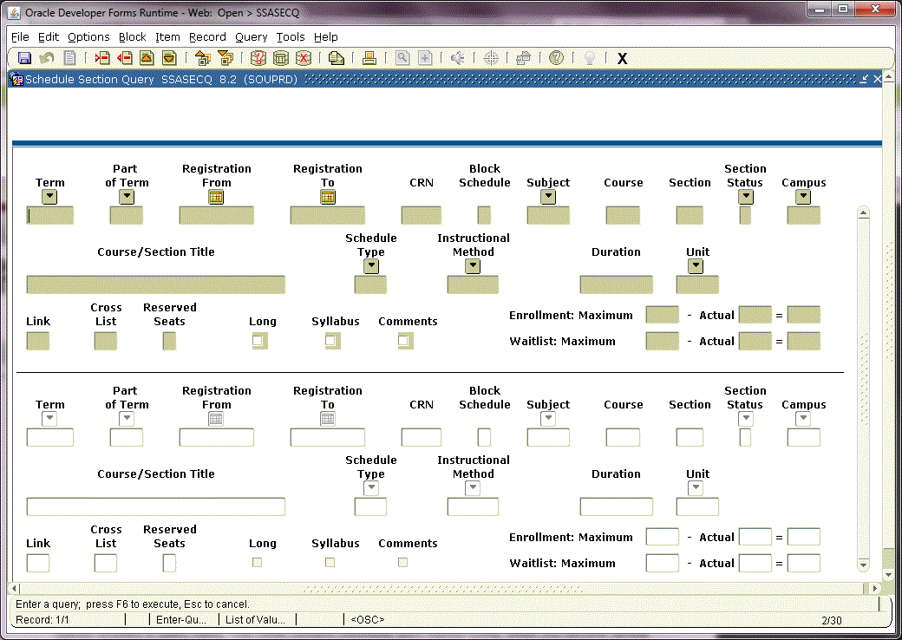The image size is (902, 640).
Task: Open the Item menu
Action: (x=167, y=36)
